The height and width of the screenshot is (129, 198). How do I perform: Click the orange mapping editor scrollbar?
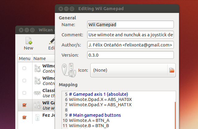(175, 115)
